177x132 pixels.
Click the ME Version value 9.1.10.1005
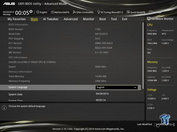coord(102,53)
